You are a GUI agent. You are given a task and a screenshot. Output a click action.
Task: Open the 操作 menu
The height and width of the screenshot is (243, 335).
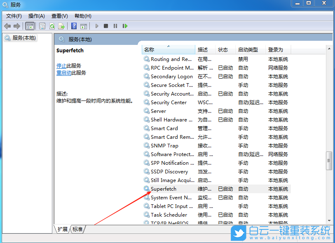36,16
